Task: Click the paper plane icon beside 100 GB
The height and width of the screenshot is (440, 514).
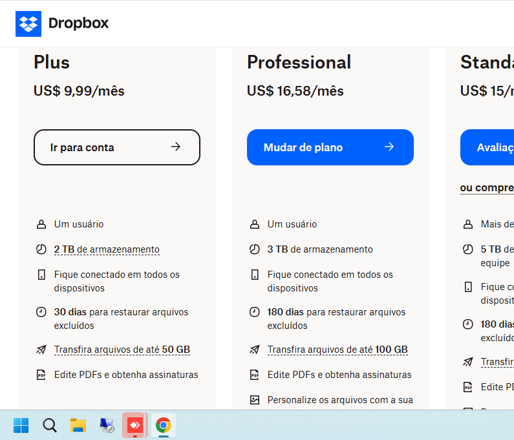Action: point(255,350)
